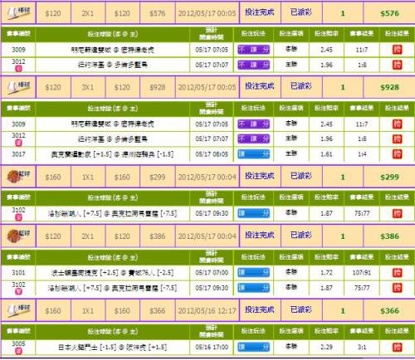Click the blue 讓分 tag on game 3017 row
415x360 pixels.
(253, 153)
